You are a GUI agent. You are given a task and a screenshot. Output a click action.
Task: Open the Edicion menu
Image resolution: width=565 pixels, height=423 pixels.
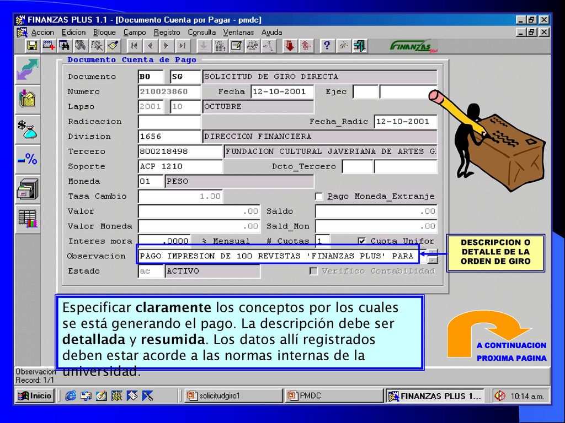(x=73, y=32)
